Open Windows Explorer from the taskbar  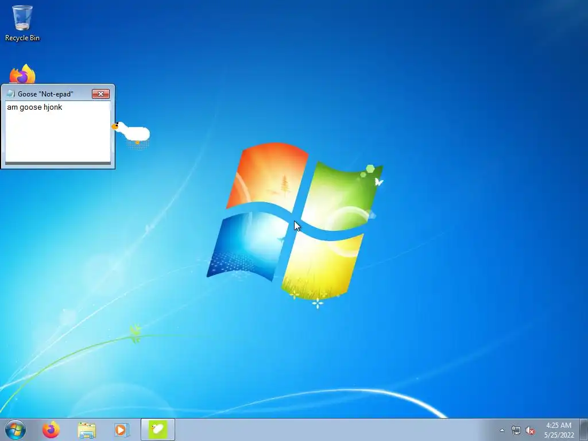click(x=87, y=430)
